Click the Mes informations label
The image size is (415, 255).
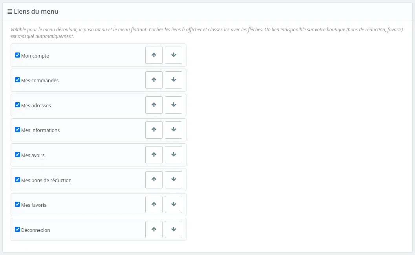click(40, 130)
